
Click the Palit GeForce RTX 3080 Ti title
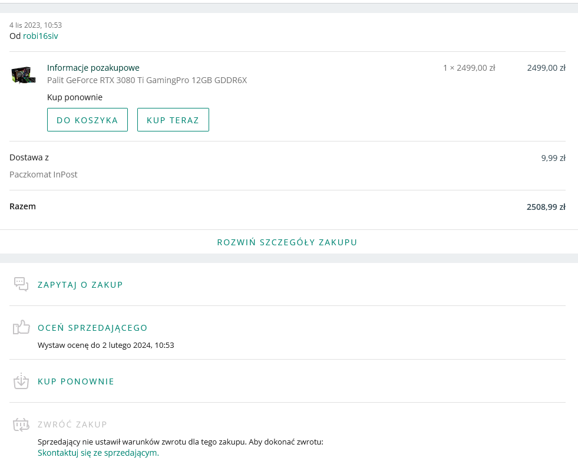tap(147, 80)
